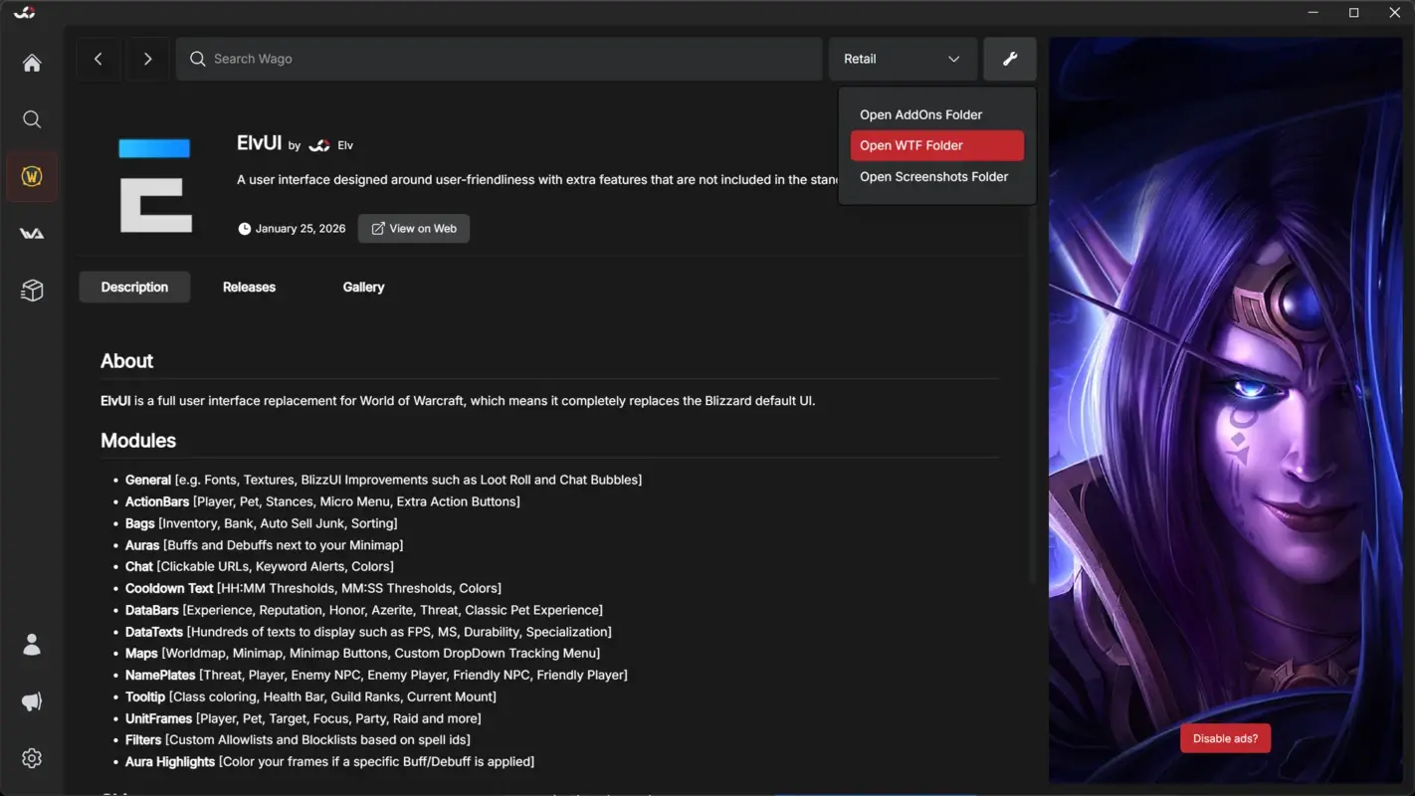The height and width of the screenshot is (796, 1415).
Task: Open the package/addons manager icon in sidebar
Action: click(31, 290)
